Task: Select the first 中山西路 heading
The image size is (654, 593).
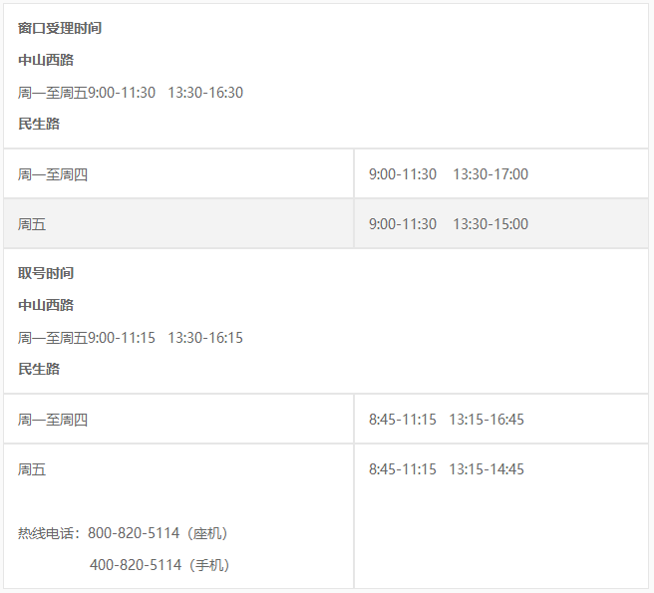Action: click(46, 60)
